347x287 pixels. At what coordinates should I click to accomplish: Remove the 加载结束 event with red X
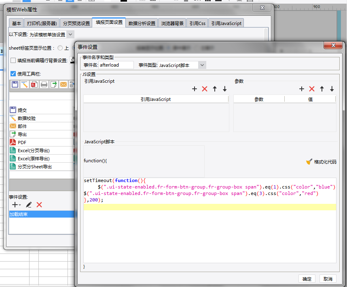[x=39, y=205]
